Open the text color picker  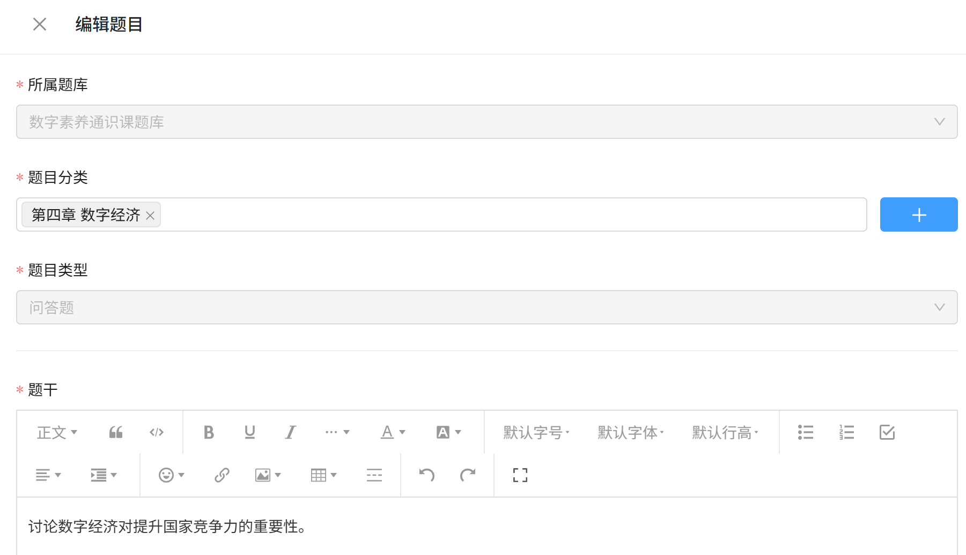[x=393, y=432]
